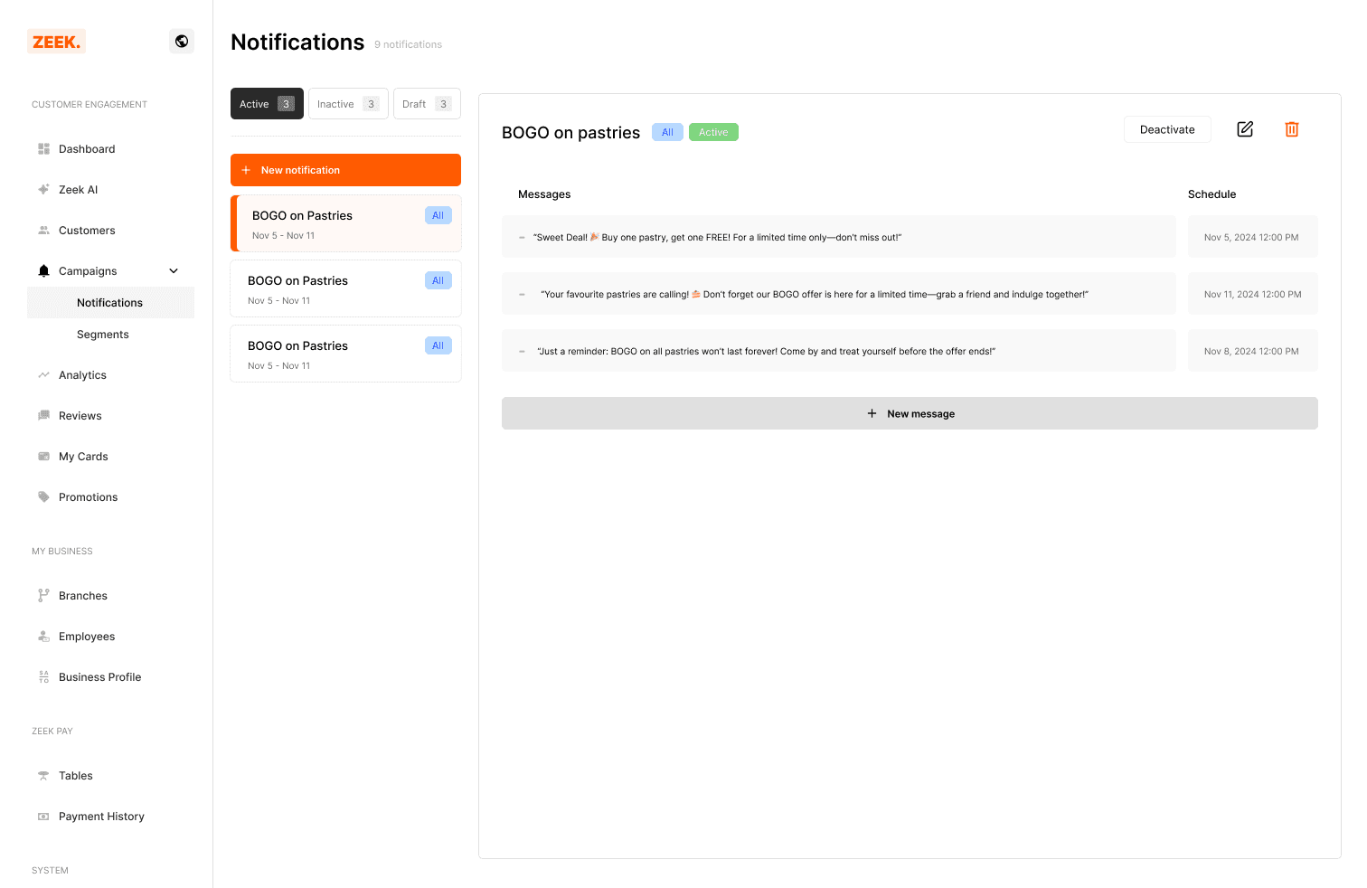Click the handle beside "Just a reminder" message
Screen dimensions: 1367x888
(x=522, y=352)
